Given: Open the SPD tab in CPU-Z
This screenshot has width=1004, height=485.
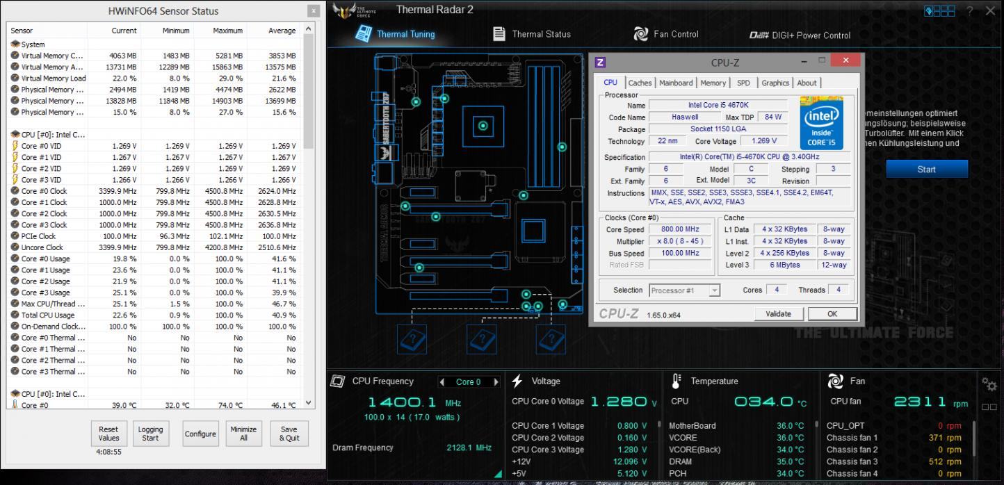Looking at the screenshot, I should pyautogui.click(x=743, y=83).
